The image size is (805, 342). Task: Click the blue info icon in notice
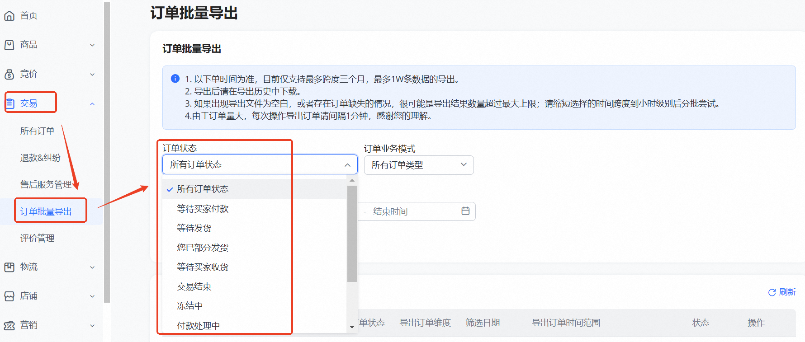[175, 79]
